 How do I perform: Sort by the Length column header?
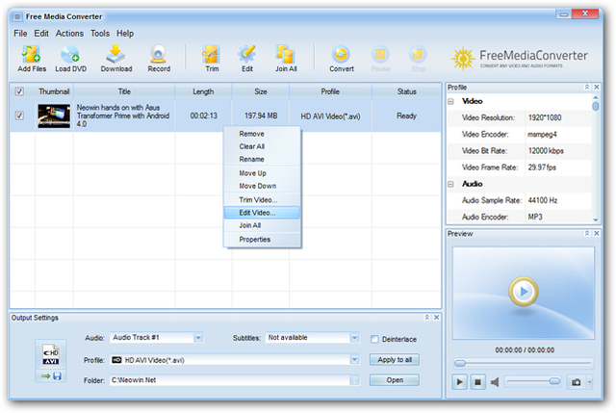coord(203,91)
